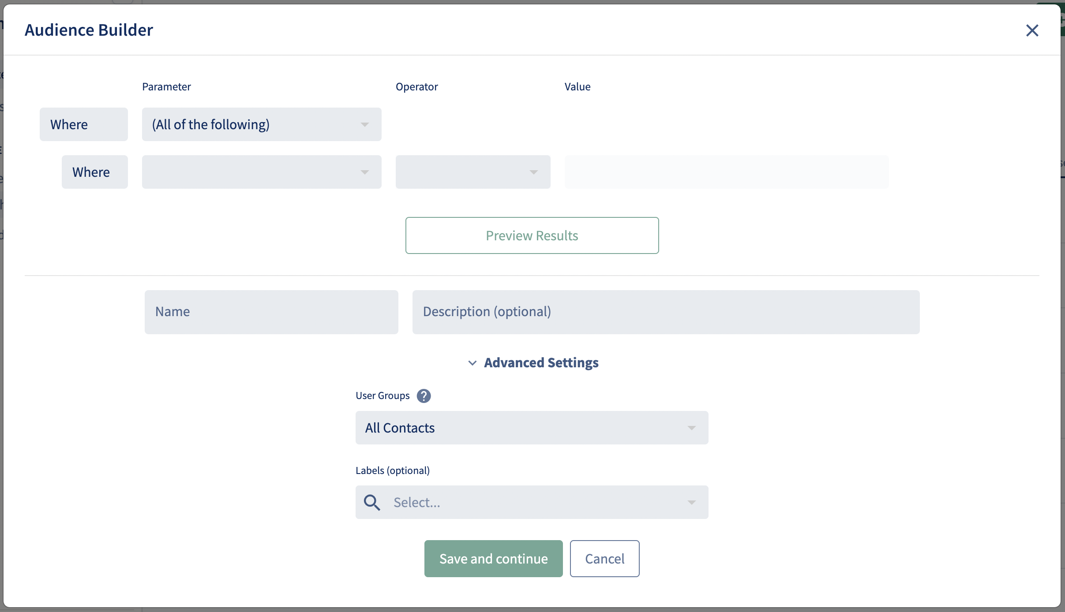Open the Labels Select... dropdown
Image resolution: width=1065 pixels, height=612 pixels.
[532, 502]
